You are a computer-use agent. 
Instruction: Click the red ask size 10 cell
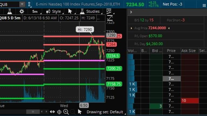(x=190, y=101)
